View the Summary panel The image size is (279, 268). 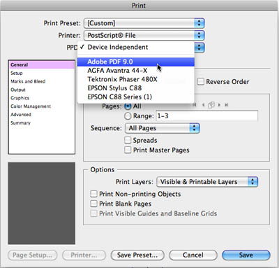(42, 123)
